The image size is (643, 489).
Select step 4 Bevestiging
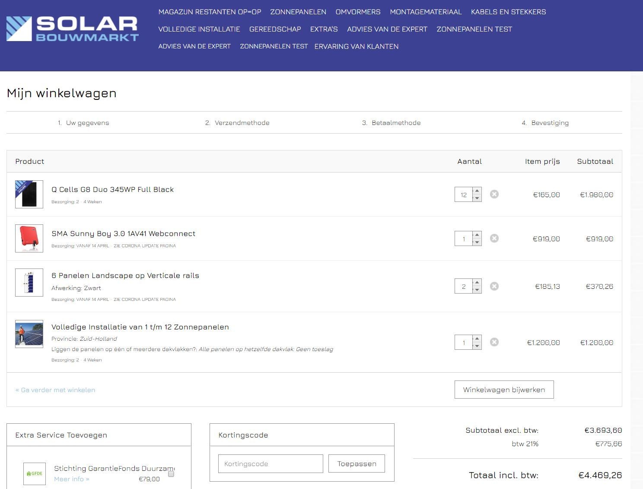click(545, 123)
